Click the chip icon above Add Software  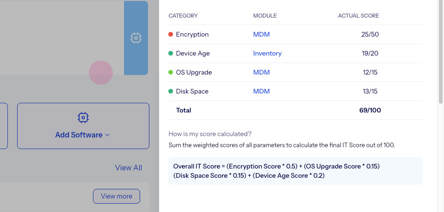pos(83,118)
